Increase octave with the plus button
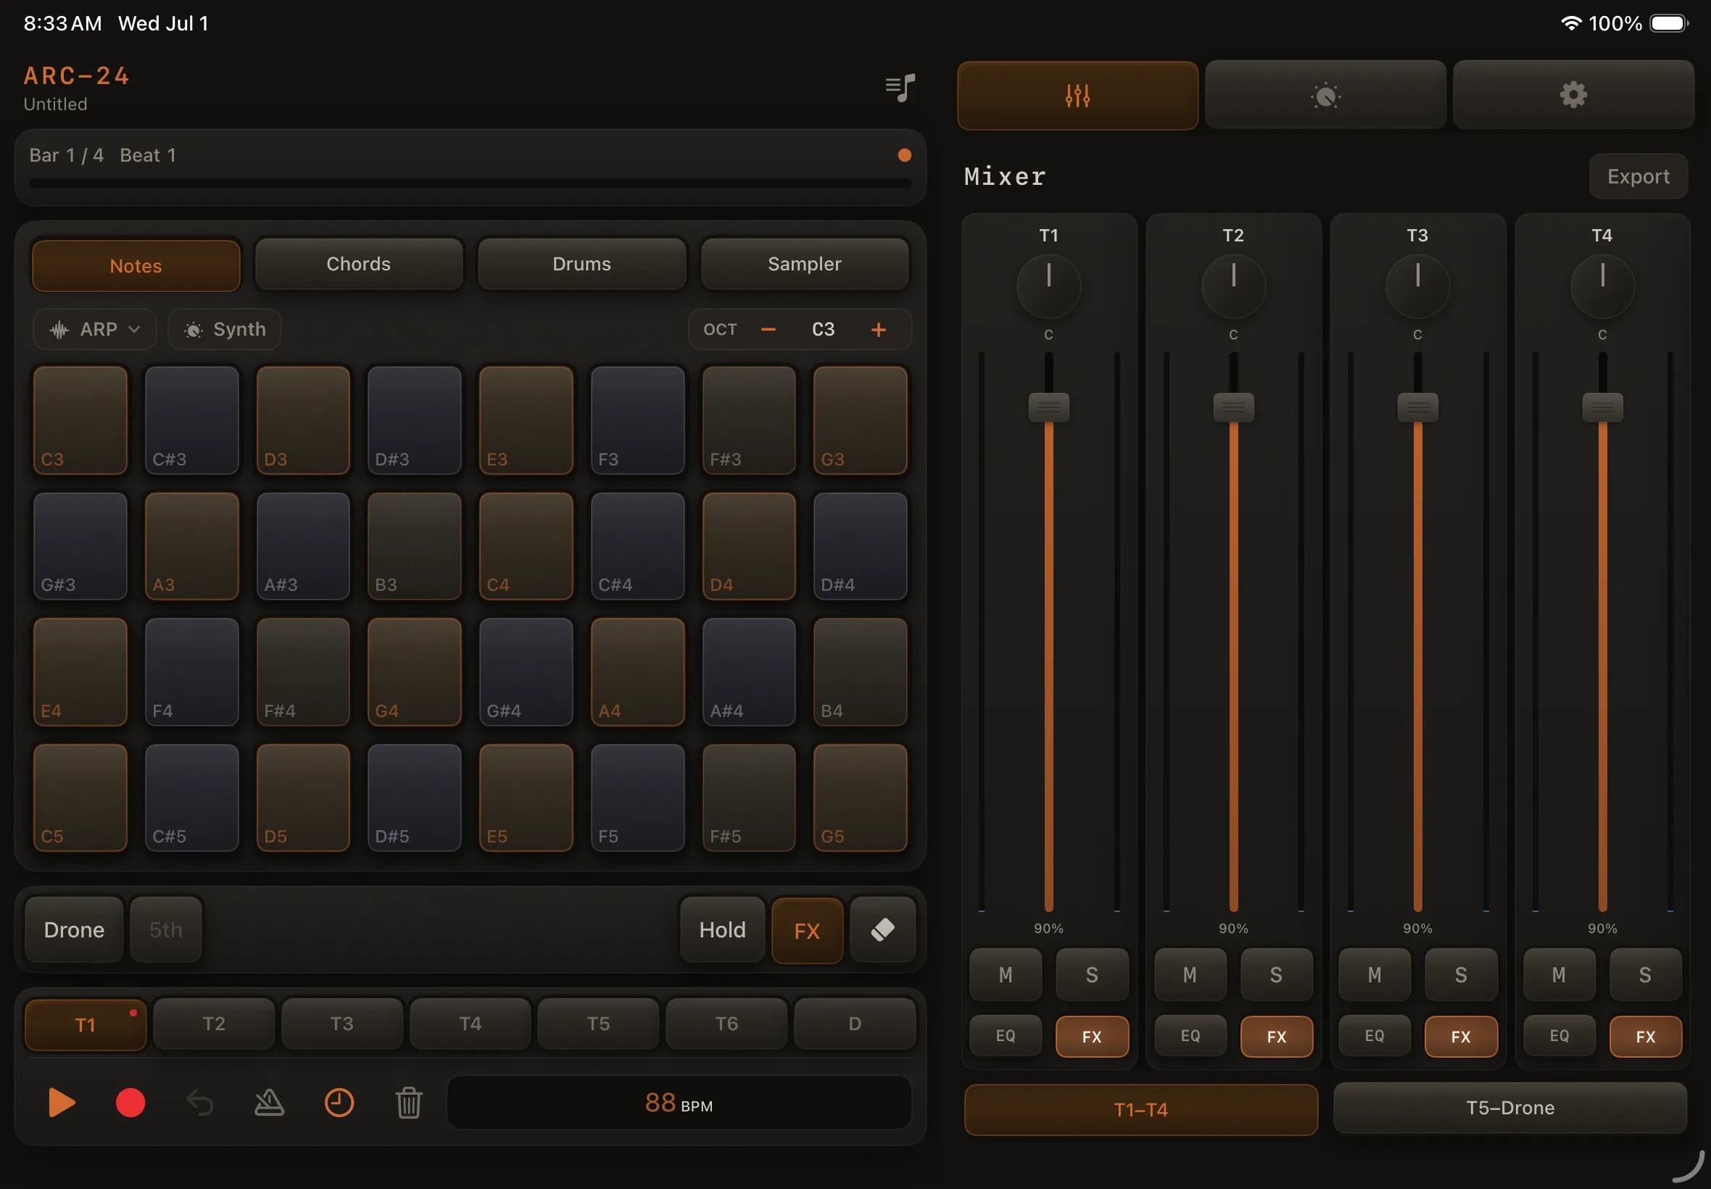This screenshot has height=1189, width=1711. [878, 329]
